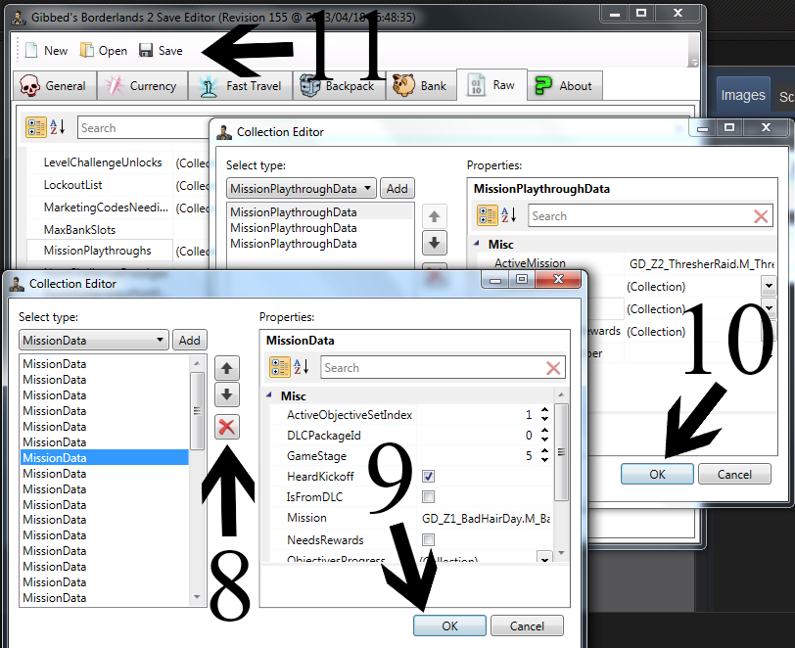Click Add button next to MissionData dropdown

click(x=189, y=341)
